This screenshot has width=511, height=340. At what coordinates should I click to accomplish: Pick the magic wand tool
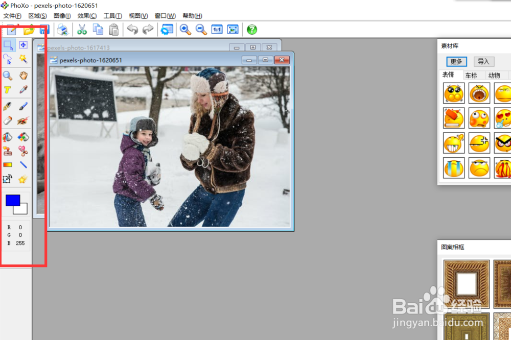[23, 59]
